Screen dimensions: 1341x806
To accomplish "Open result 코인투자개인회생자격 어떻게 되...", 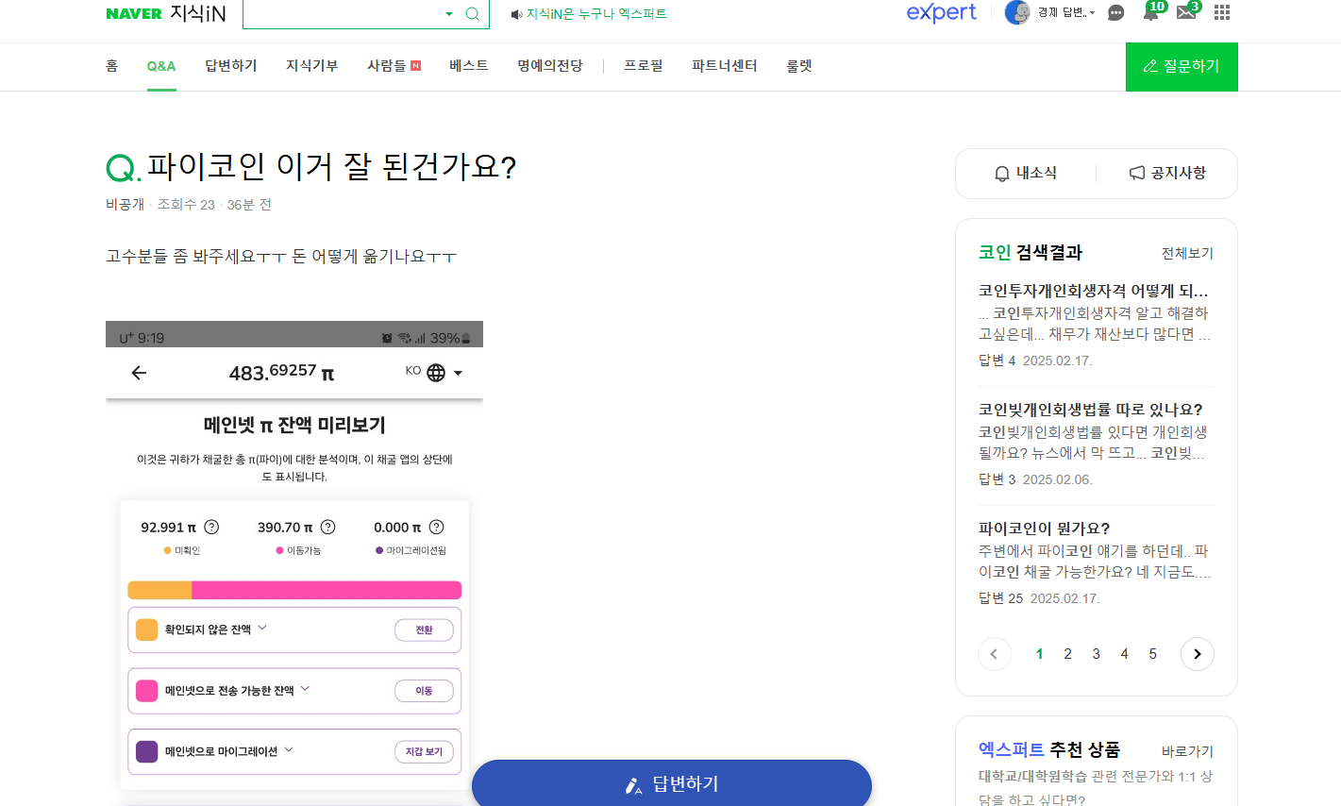I will tap(1094, 291).
